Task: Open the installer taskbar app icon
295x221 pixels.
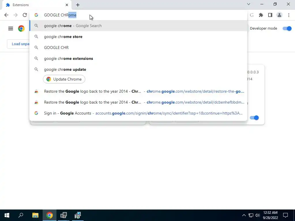Action: click(x=78, y=215)
